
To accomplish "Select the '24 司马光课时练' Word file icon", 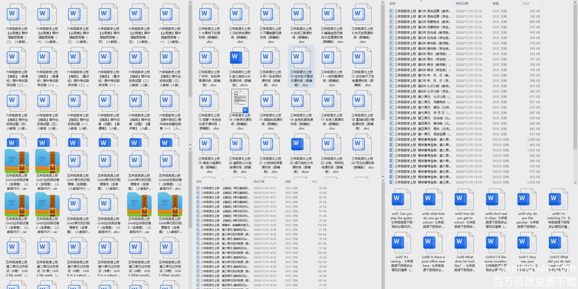I will tap(362, 145).
